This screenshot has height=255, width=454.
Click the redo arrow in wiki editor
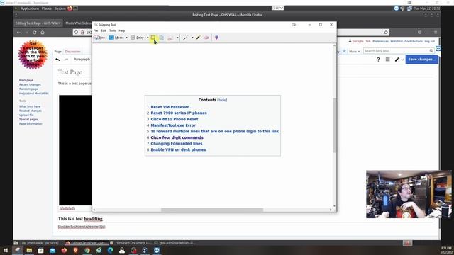coord(66,59)
